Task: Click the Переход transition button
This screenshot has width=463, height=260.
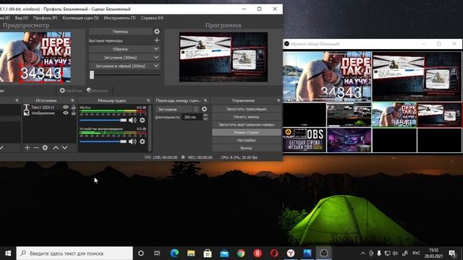Action: click(x=120, y=31)
